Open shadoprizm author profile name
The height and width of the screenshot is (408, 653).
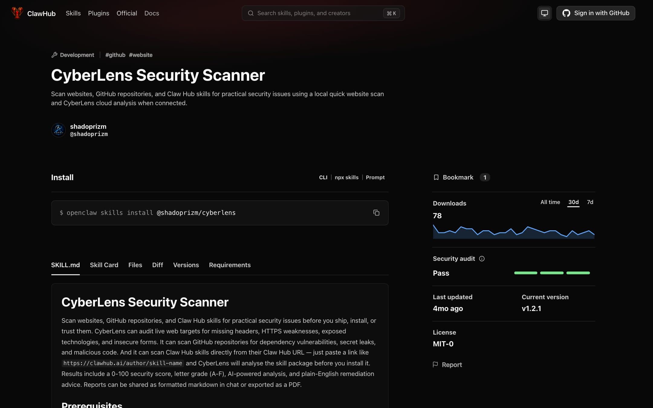point(88,126)
